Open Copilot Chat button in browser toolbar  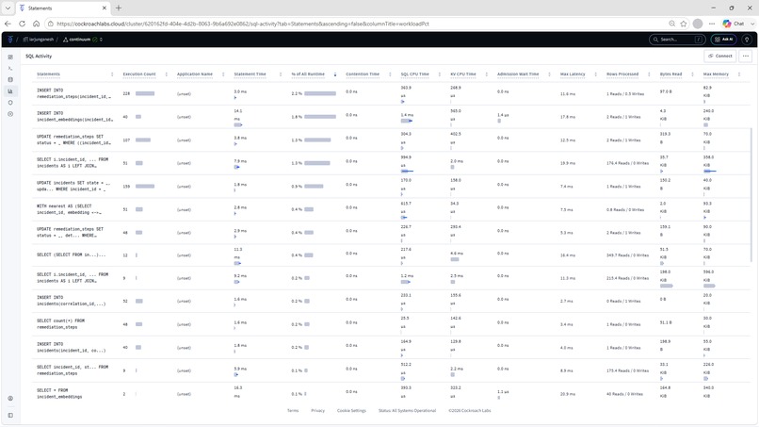pyautogui.click(x=734, y=24)
